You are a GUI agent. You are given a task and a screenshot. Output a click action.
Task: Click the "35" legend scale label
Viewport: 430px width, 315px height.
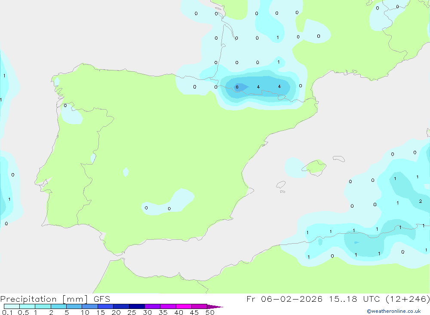click(x=163, y=312)
